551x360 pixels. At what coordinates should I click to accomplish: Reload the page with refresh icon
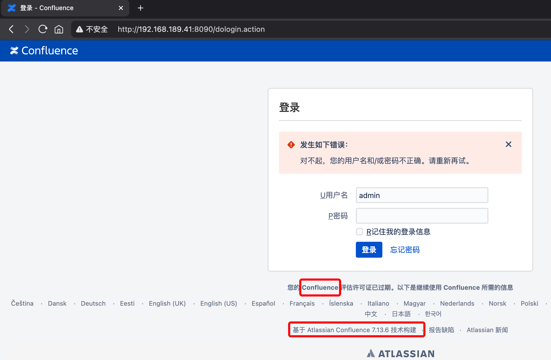[43, 29]
